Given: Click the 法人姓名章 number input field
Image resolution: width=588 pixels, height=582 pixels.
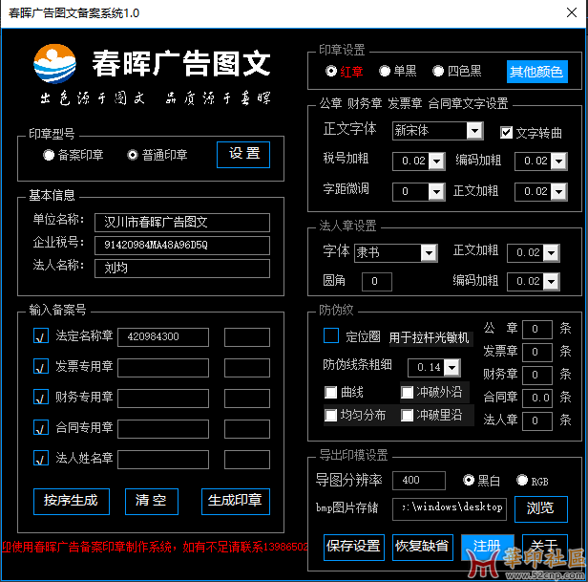Looking at the screenshot, I should tap(163, 460).
